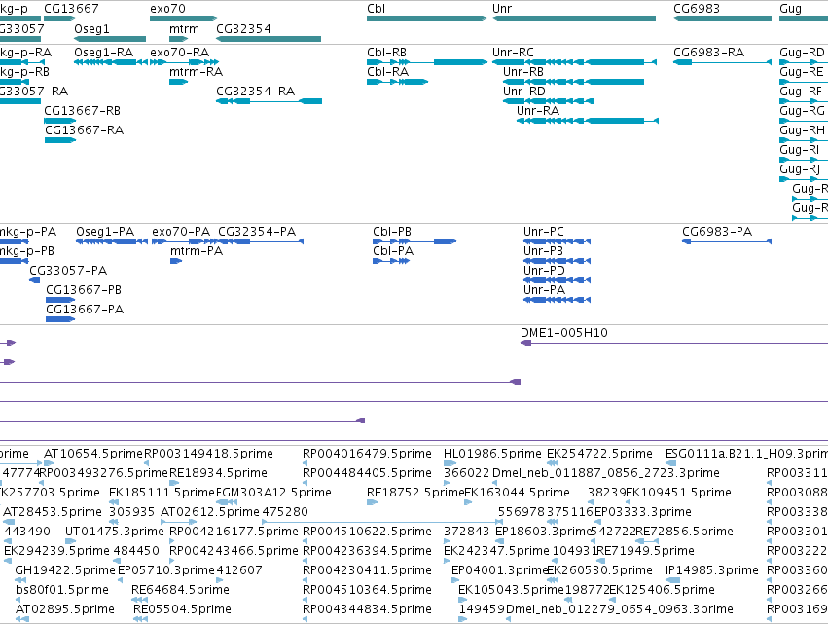
Task: Select the Unr gene feature label
Action: coord(502,9)
